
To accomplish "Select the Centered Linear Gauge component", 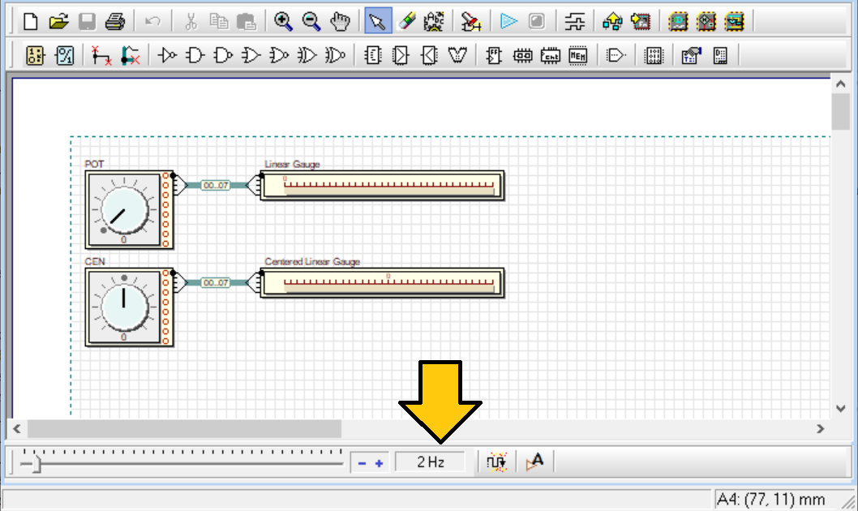I will coord(382,283).
